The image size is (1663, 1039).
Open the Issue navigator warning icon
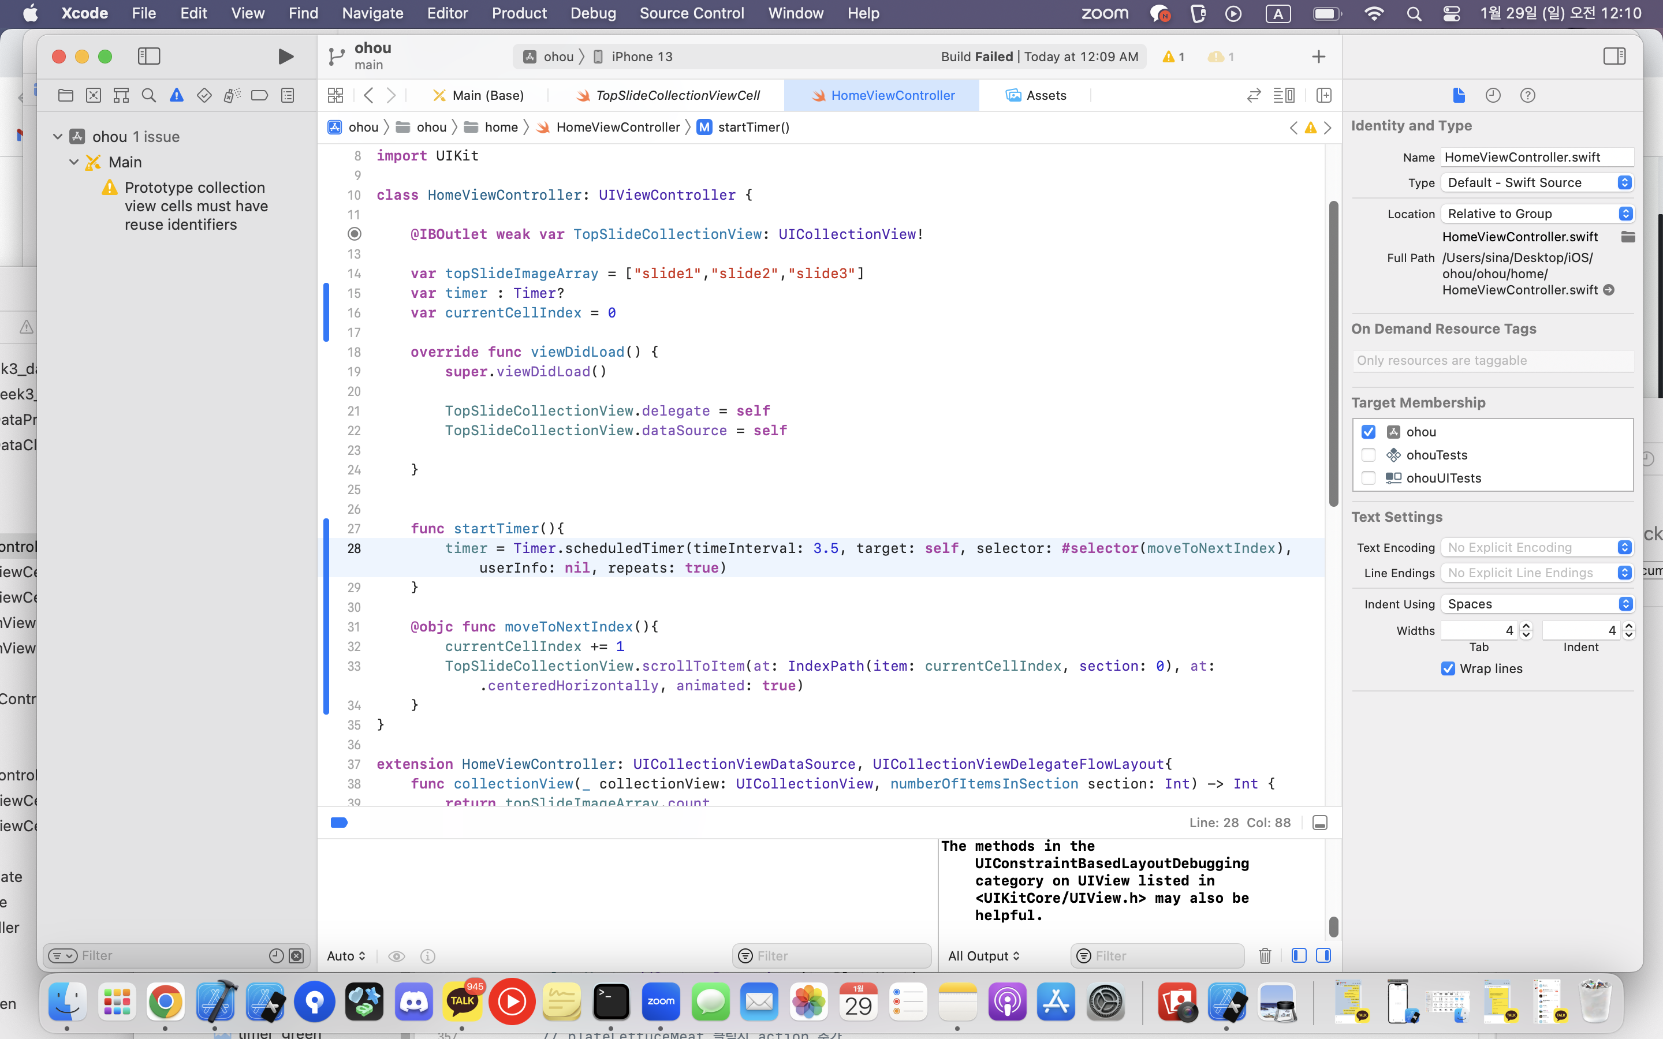(x=177, y=95)
